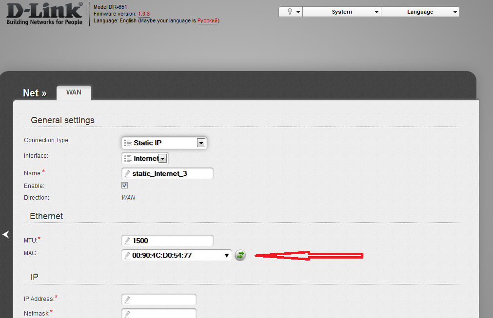Screen dimensions: 493x318
Task: Click the D-Link logo
Action: coord(44,13)
